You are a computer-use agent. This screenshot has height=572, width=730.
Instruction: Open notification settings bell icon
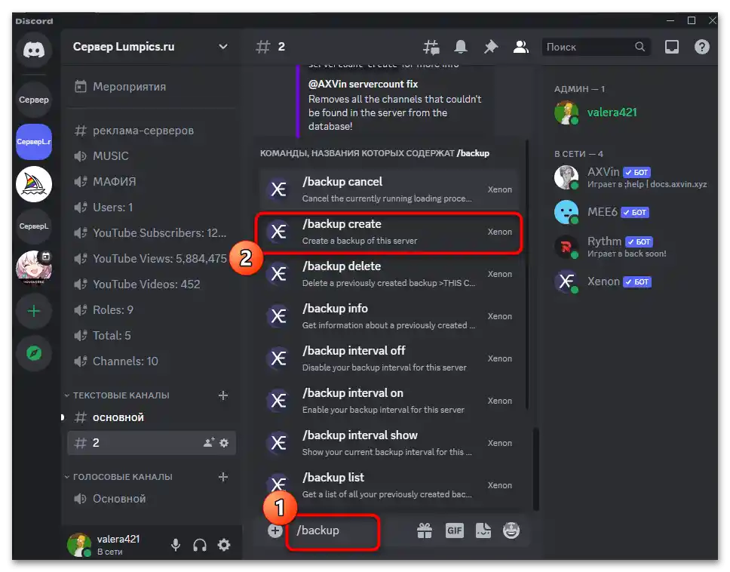461,47
